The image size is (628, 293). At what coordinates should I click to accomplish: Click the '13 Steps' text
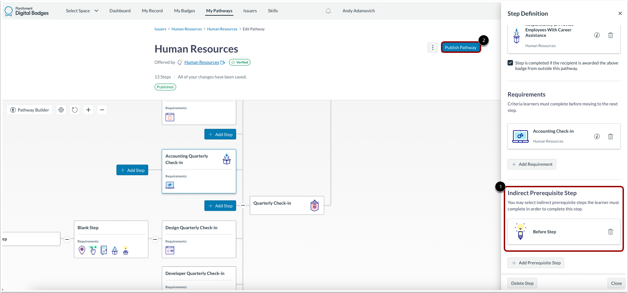point(163,77)
